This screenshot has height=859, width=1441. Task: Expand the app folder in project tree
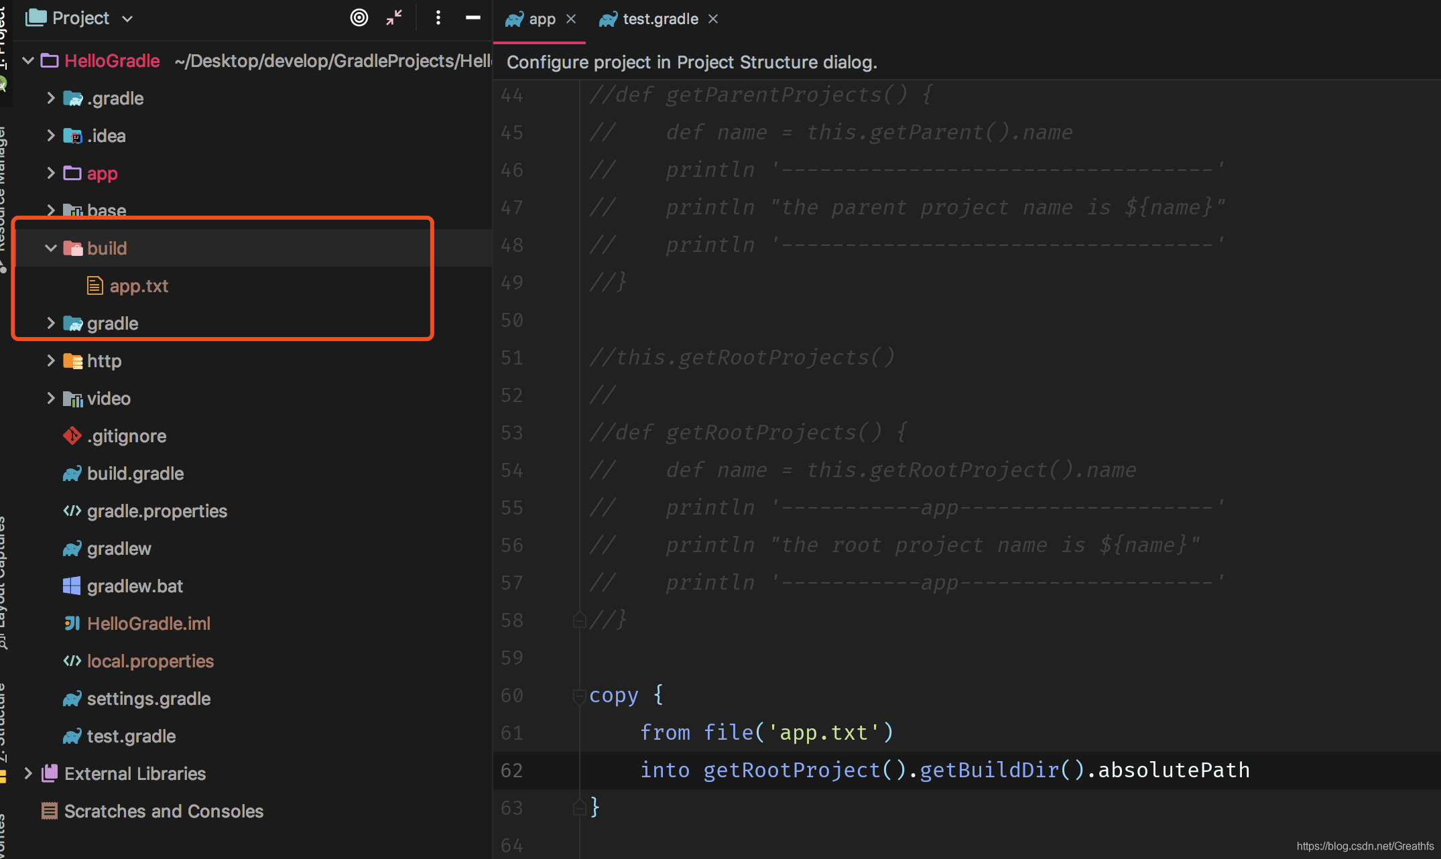pyautogui.click(x=52, y=173)
